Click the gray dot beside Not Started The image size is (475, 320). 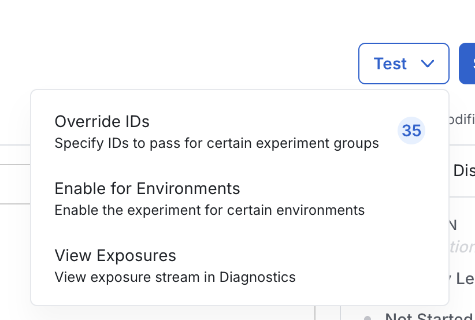point(368,318)
